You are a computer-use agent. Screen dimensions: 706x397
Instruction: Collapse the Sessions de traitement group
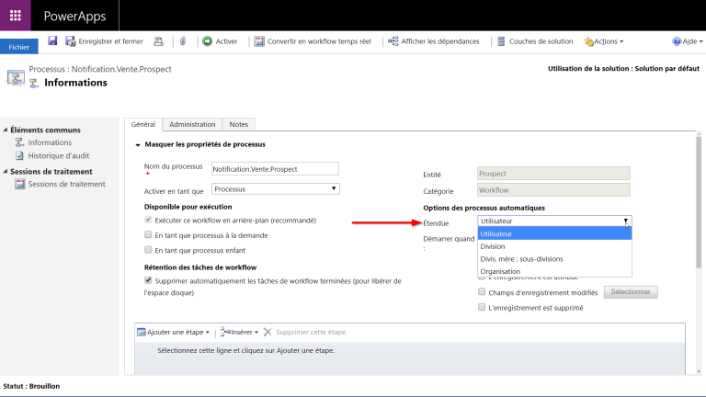(x=6, y=172)
